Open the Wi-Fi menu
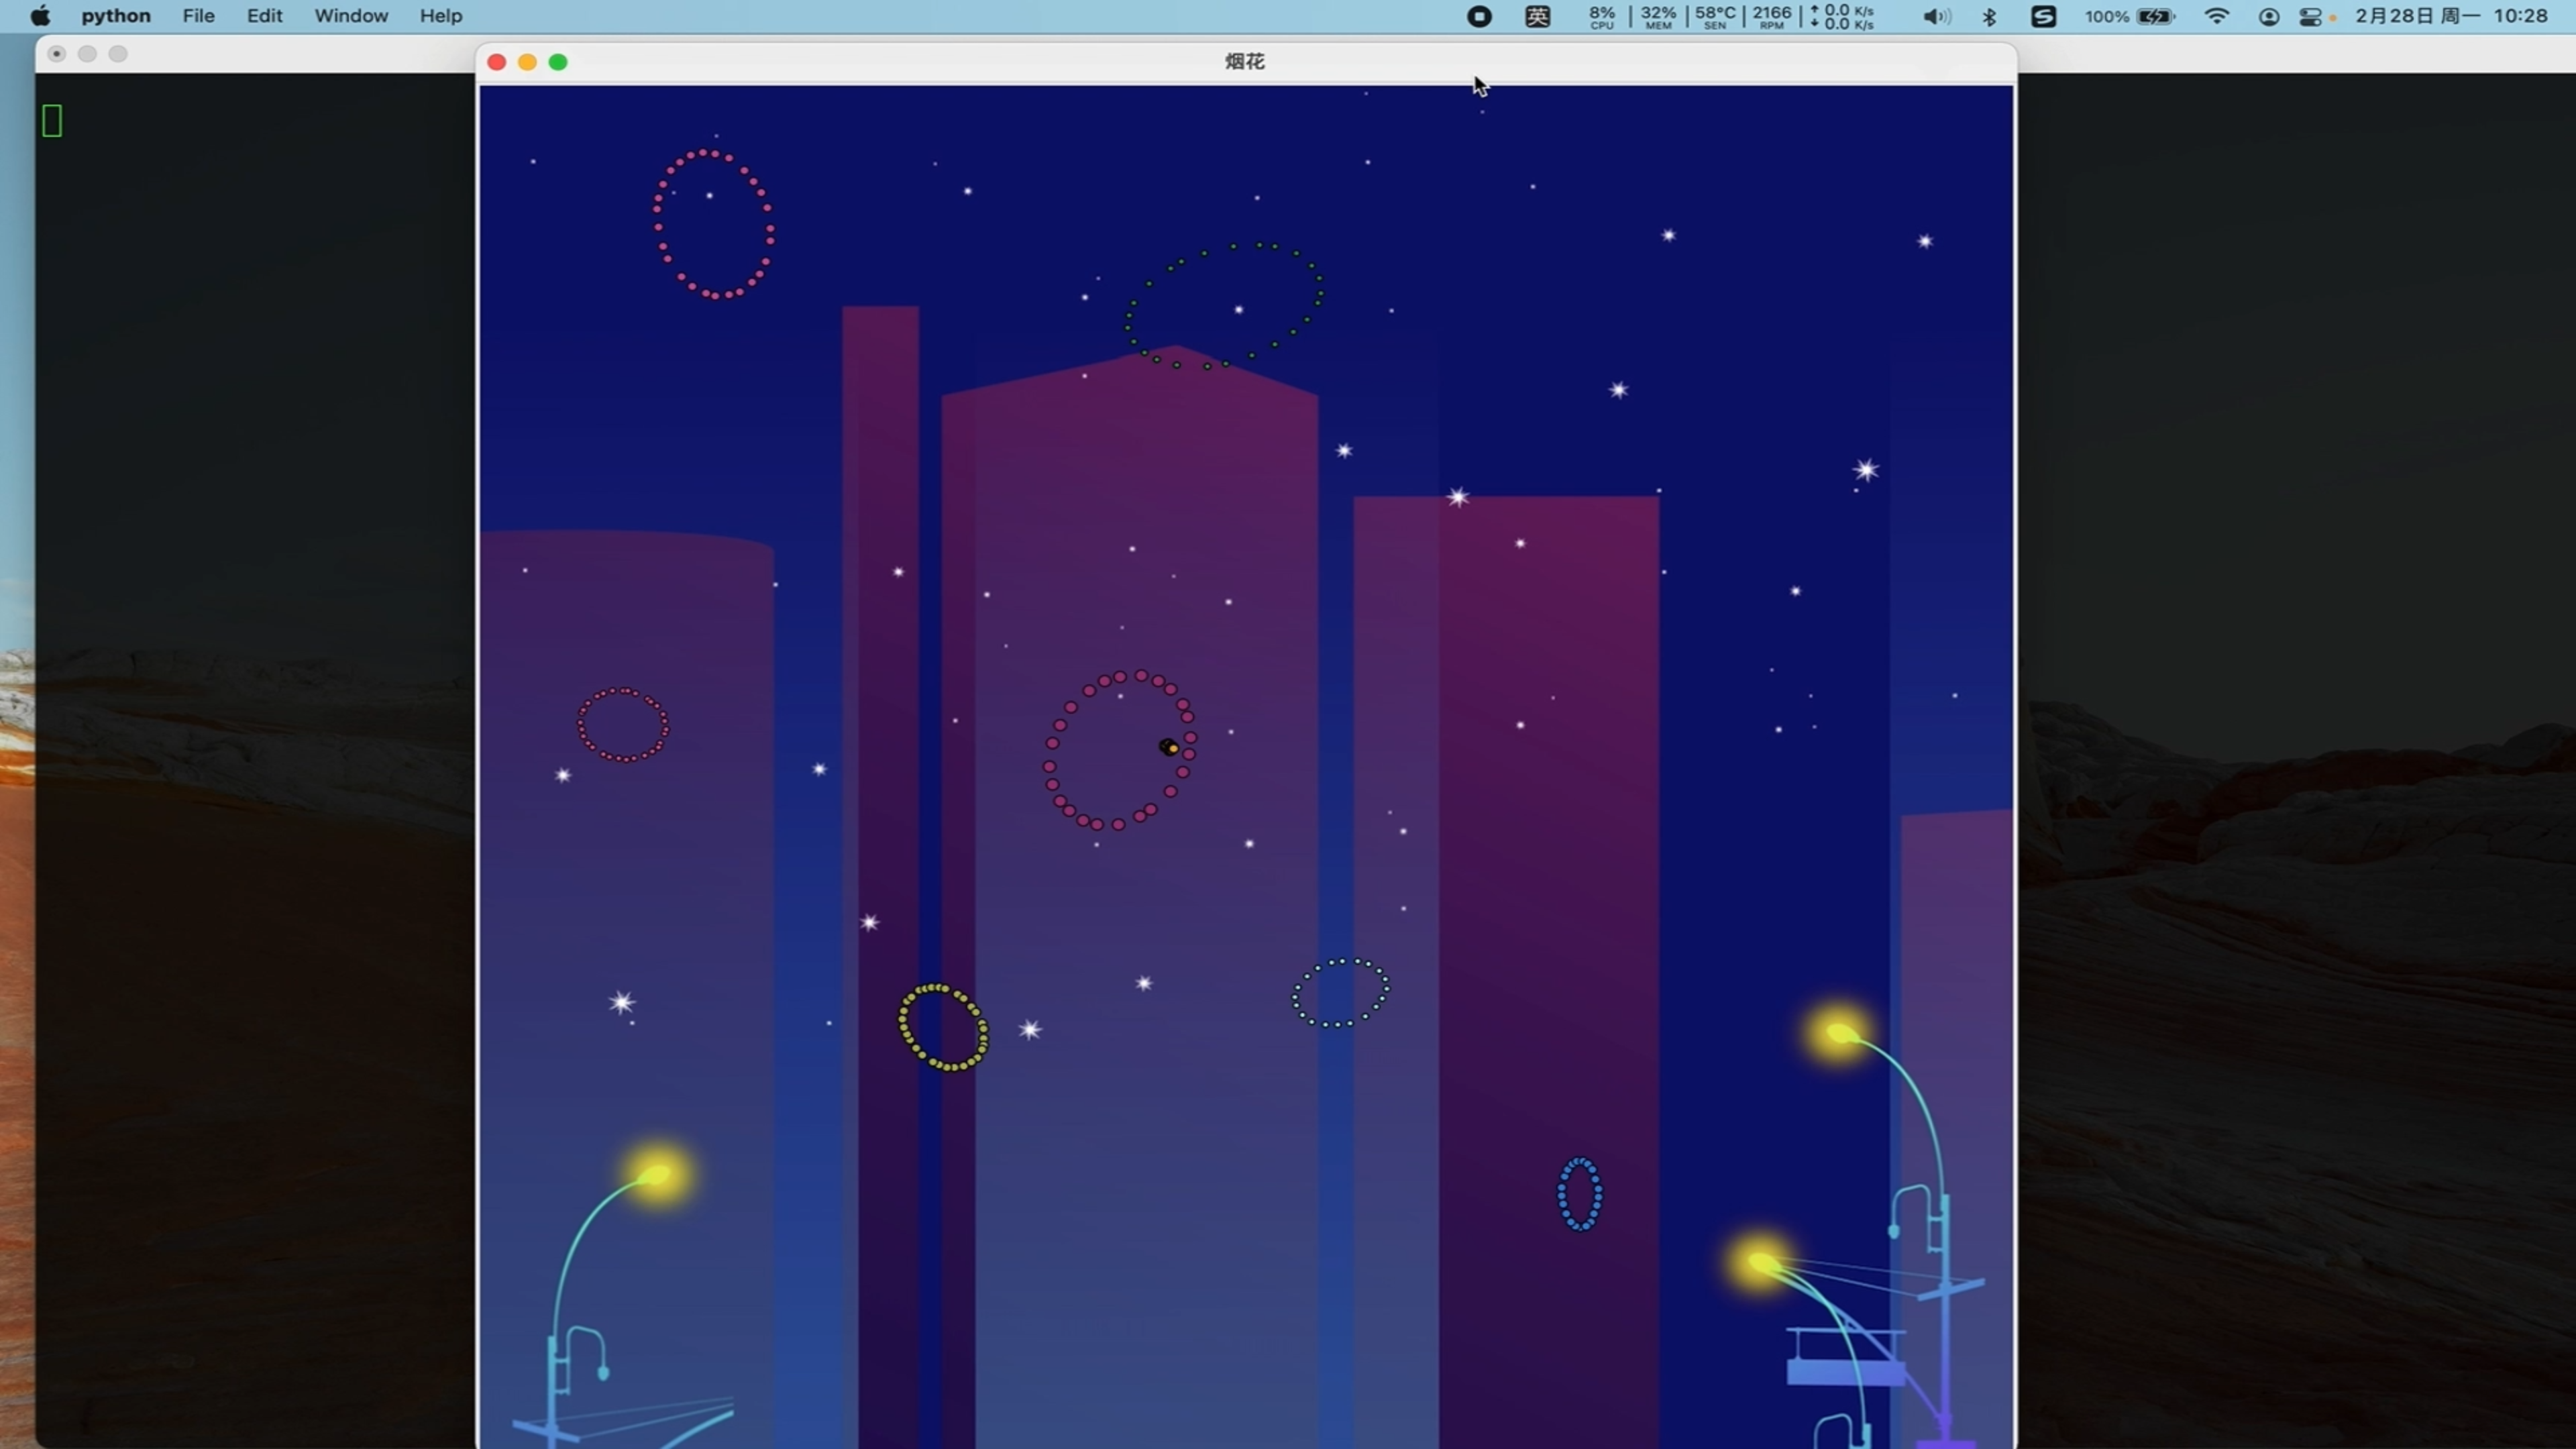Screen dimensions: 2576x1449 pyautogui.click(x=2217, y=16)
